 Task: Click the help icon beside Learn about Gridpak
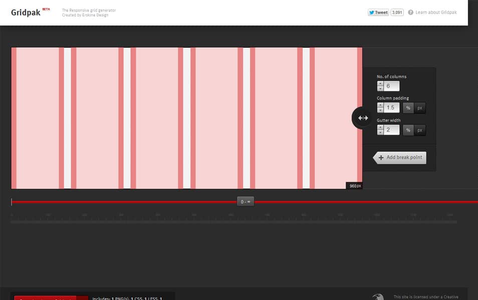pos(411,12)
